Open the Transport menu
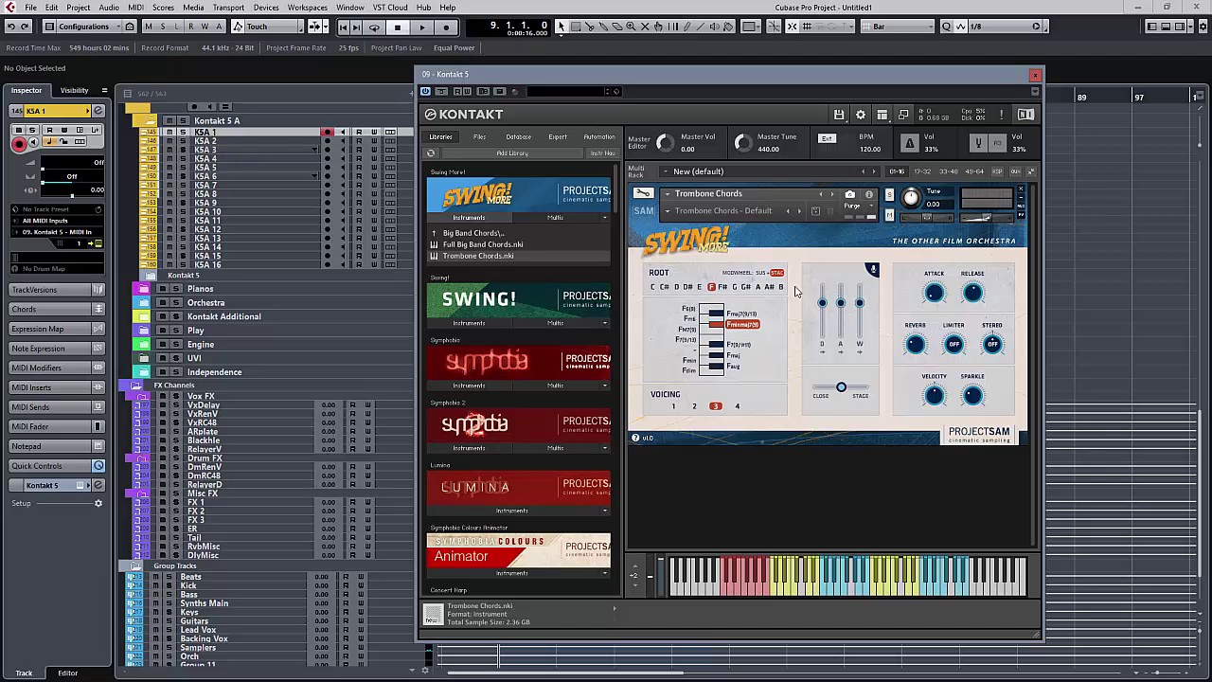This screenshot has height=682, width=1212. coord(228,8)
